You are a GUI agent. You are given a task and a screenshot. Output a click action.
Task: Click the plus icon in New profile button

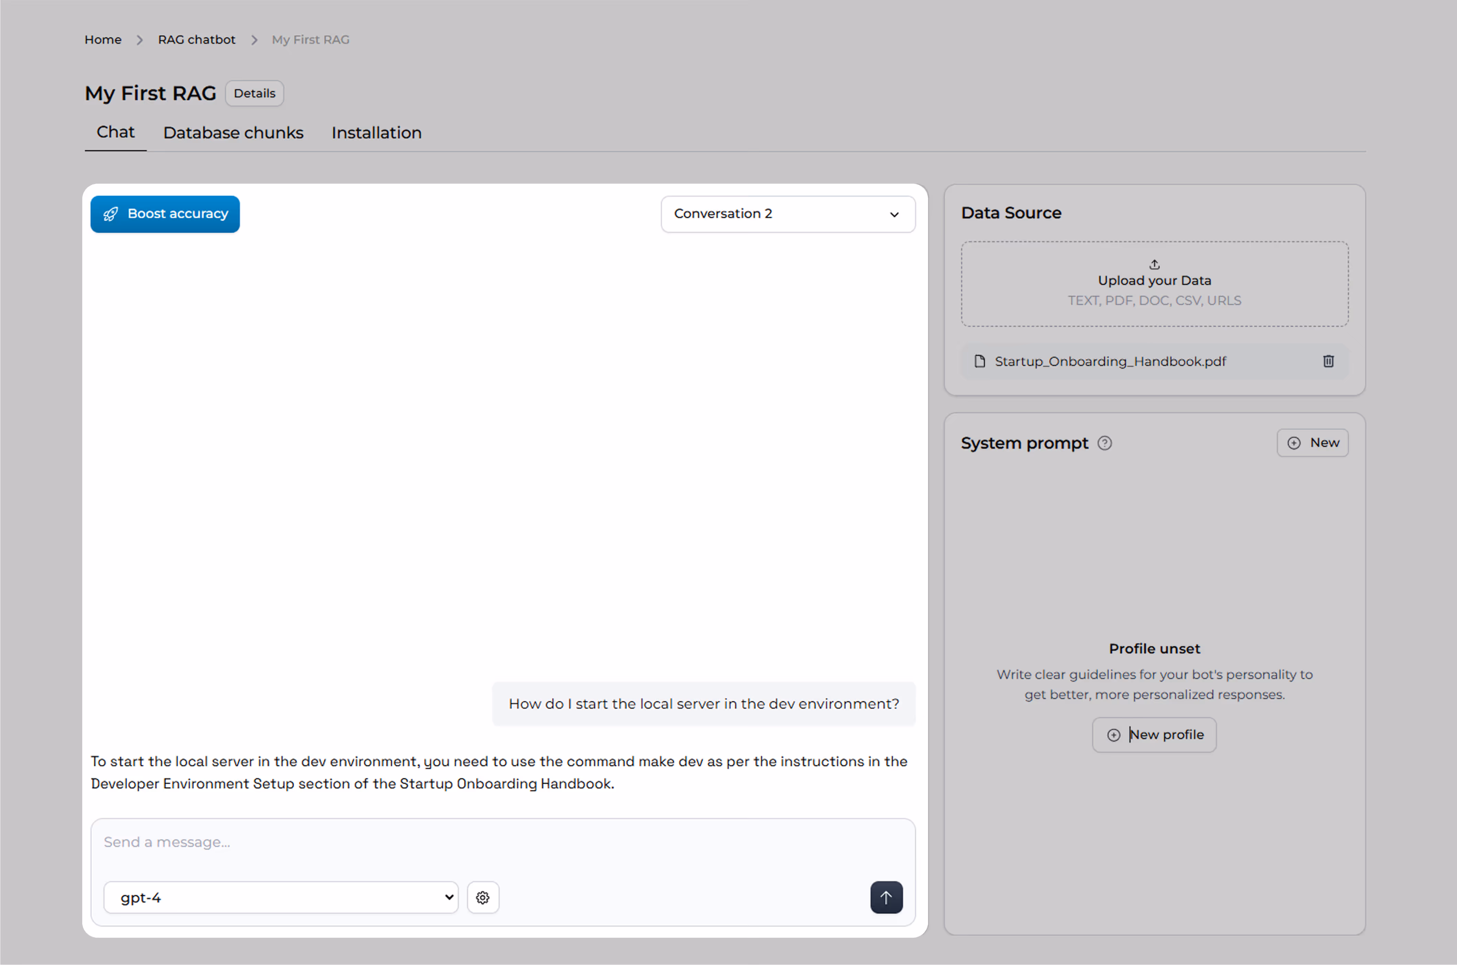1113,735
